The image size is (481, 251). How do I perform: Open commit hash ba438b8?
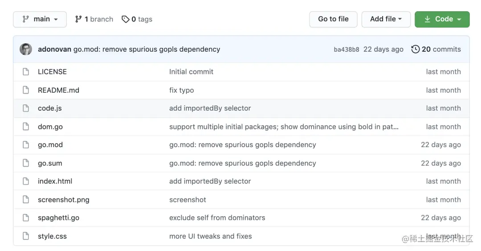(346, 49)
